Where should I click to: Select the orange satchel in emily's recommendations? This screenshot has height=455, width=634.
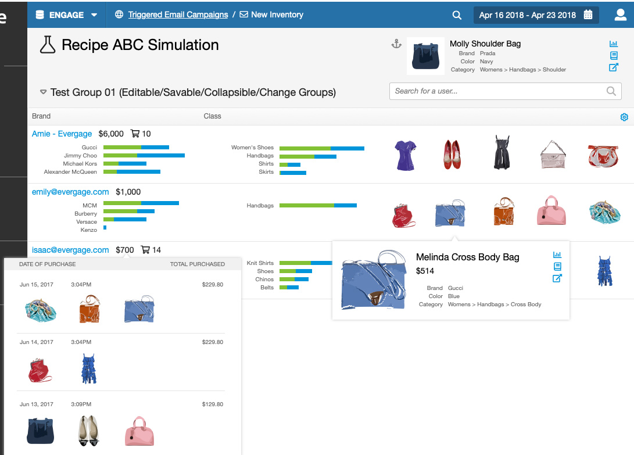coord(504,212)
